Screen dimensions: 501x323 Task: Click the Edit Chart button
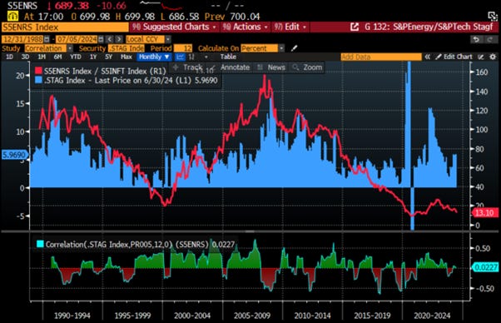pyautogui.click(x=454, y=57)
